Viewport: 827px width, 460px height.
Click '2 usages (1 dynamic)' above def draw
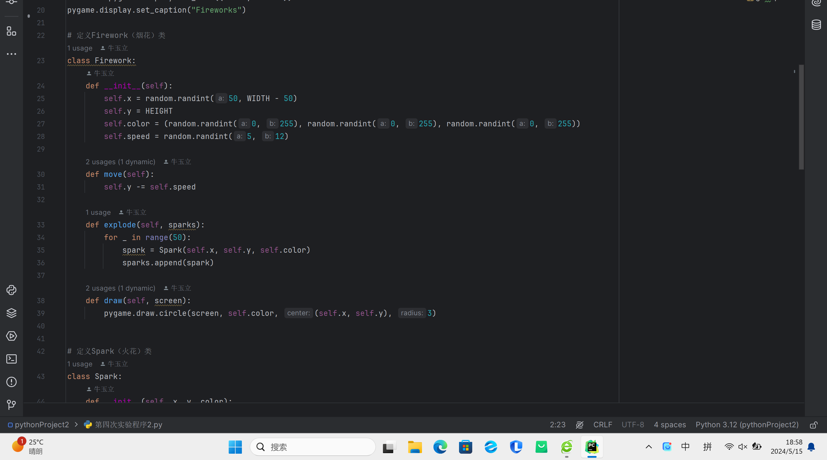click(120, 288)
